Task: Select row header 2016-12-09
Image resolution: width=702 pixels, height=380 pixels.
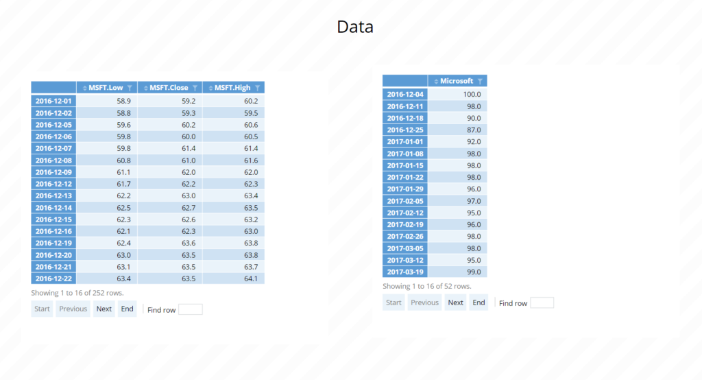Action: [x=53, y=172]
